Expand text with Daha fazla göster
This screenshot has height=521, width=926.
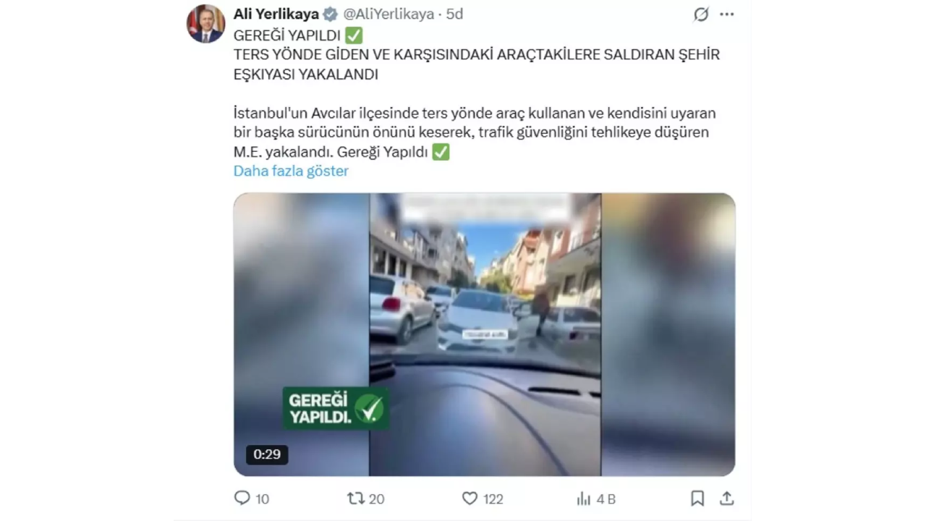tap(291, 171)
